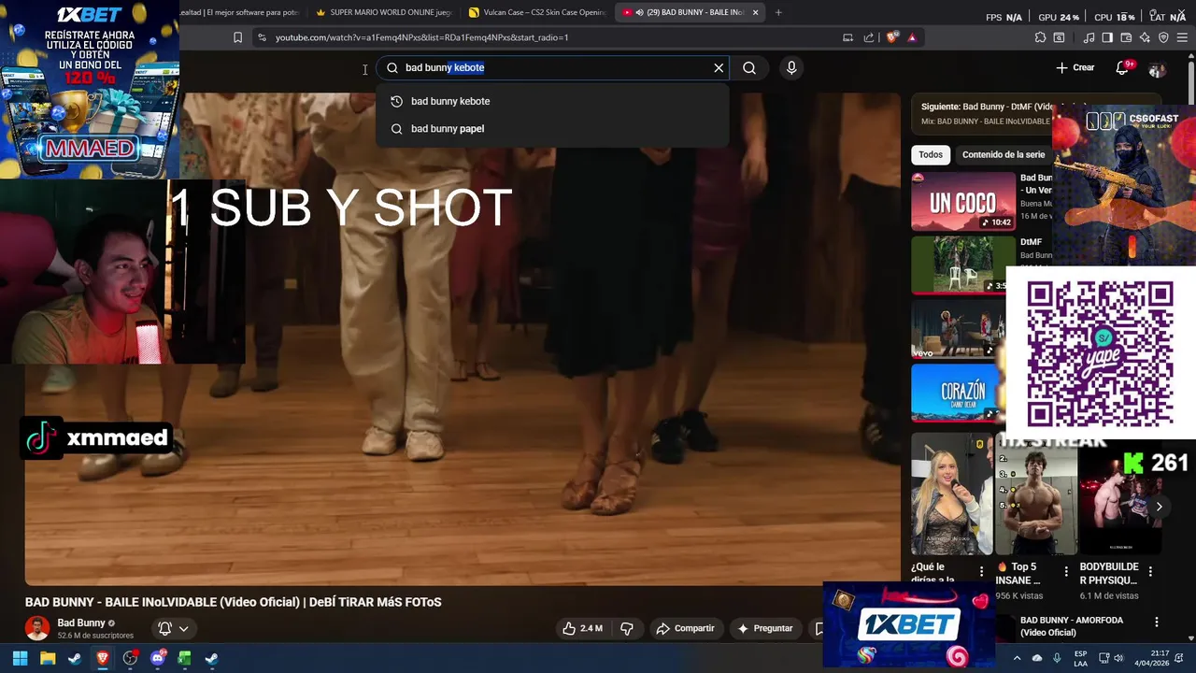Toggle channel notification bell under the video

pos(164,628)
